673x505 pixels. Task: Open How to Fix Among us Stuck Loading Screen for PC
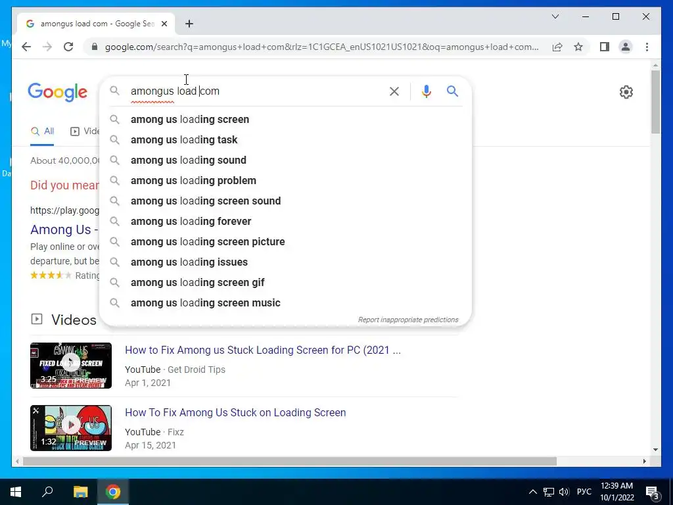point(263,350)
